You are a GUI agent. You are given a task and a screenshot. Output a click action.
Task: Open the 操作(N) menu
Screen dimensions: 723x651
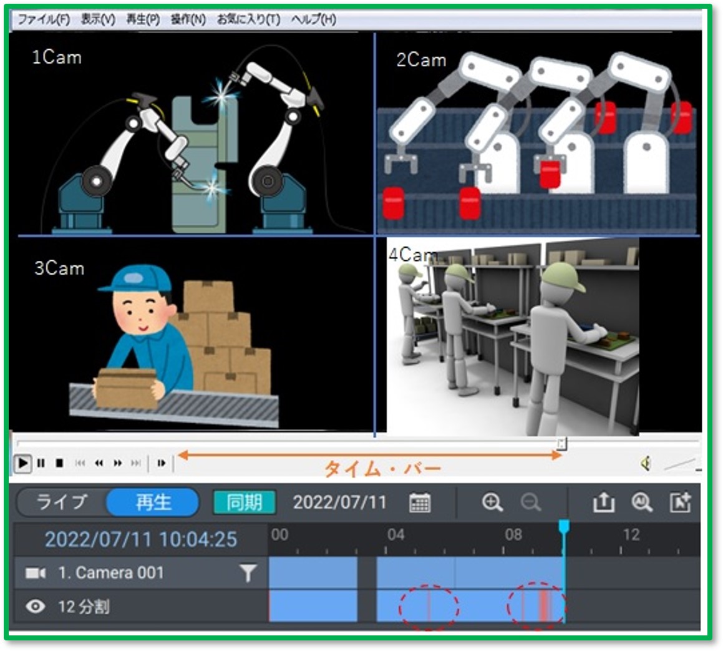coord(188,19)
